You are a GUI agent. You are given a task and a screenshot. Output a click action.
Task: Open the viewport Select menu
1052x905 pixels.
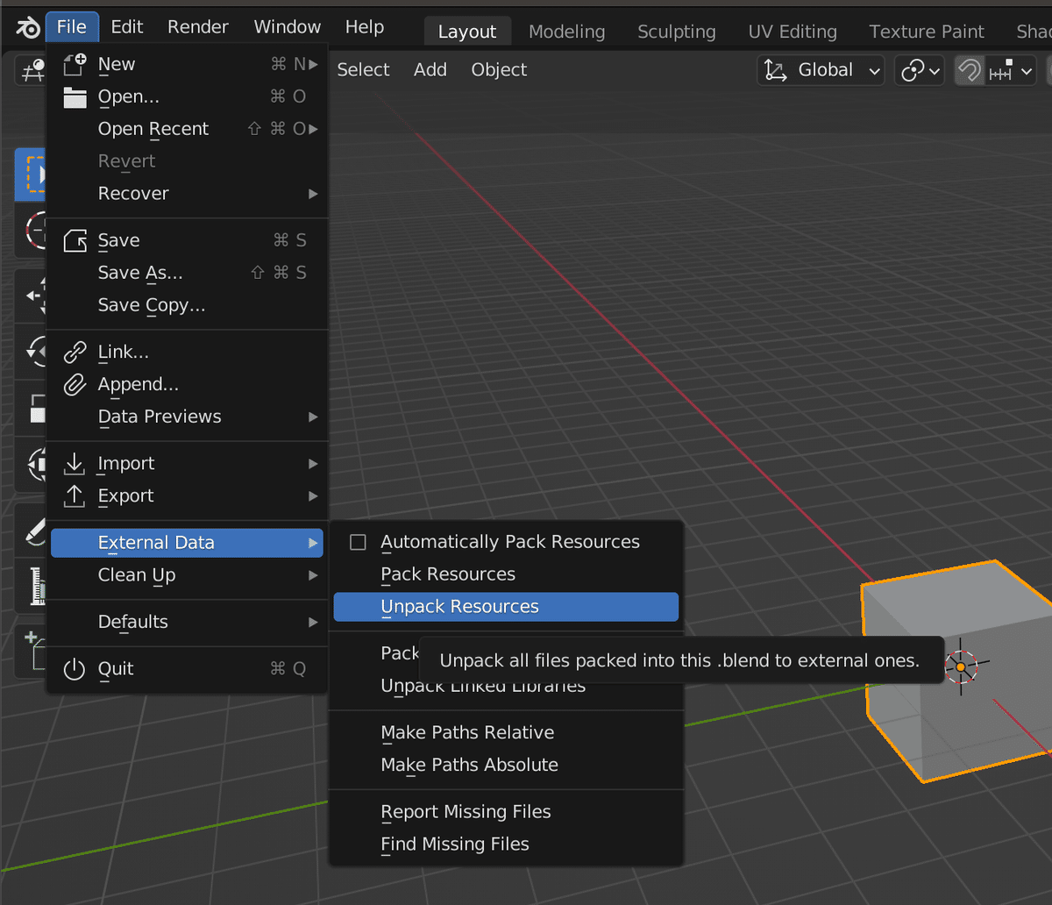click(363, 70)
